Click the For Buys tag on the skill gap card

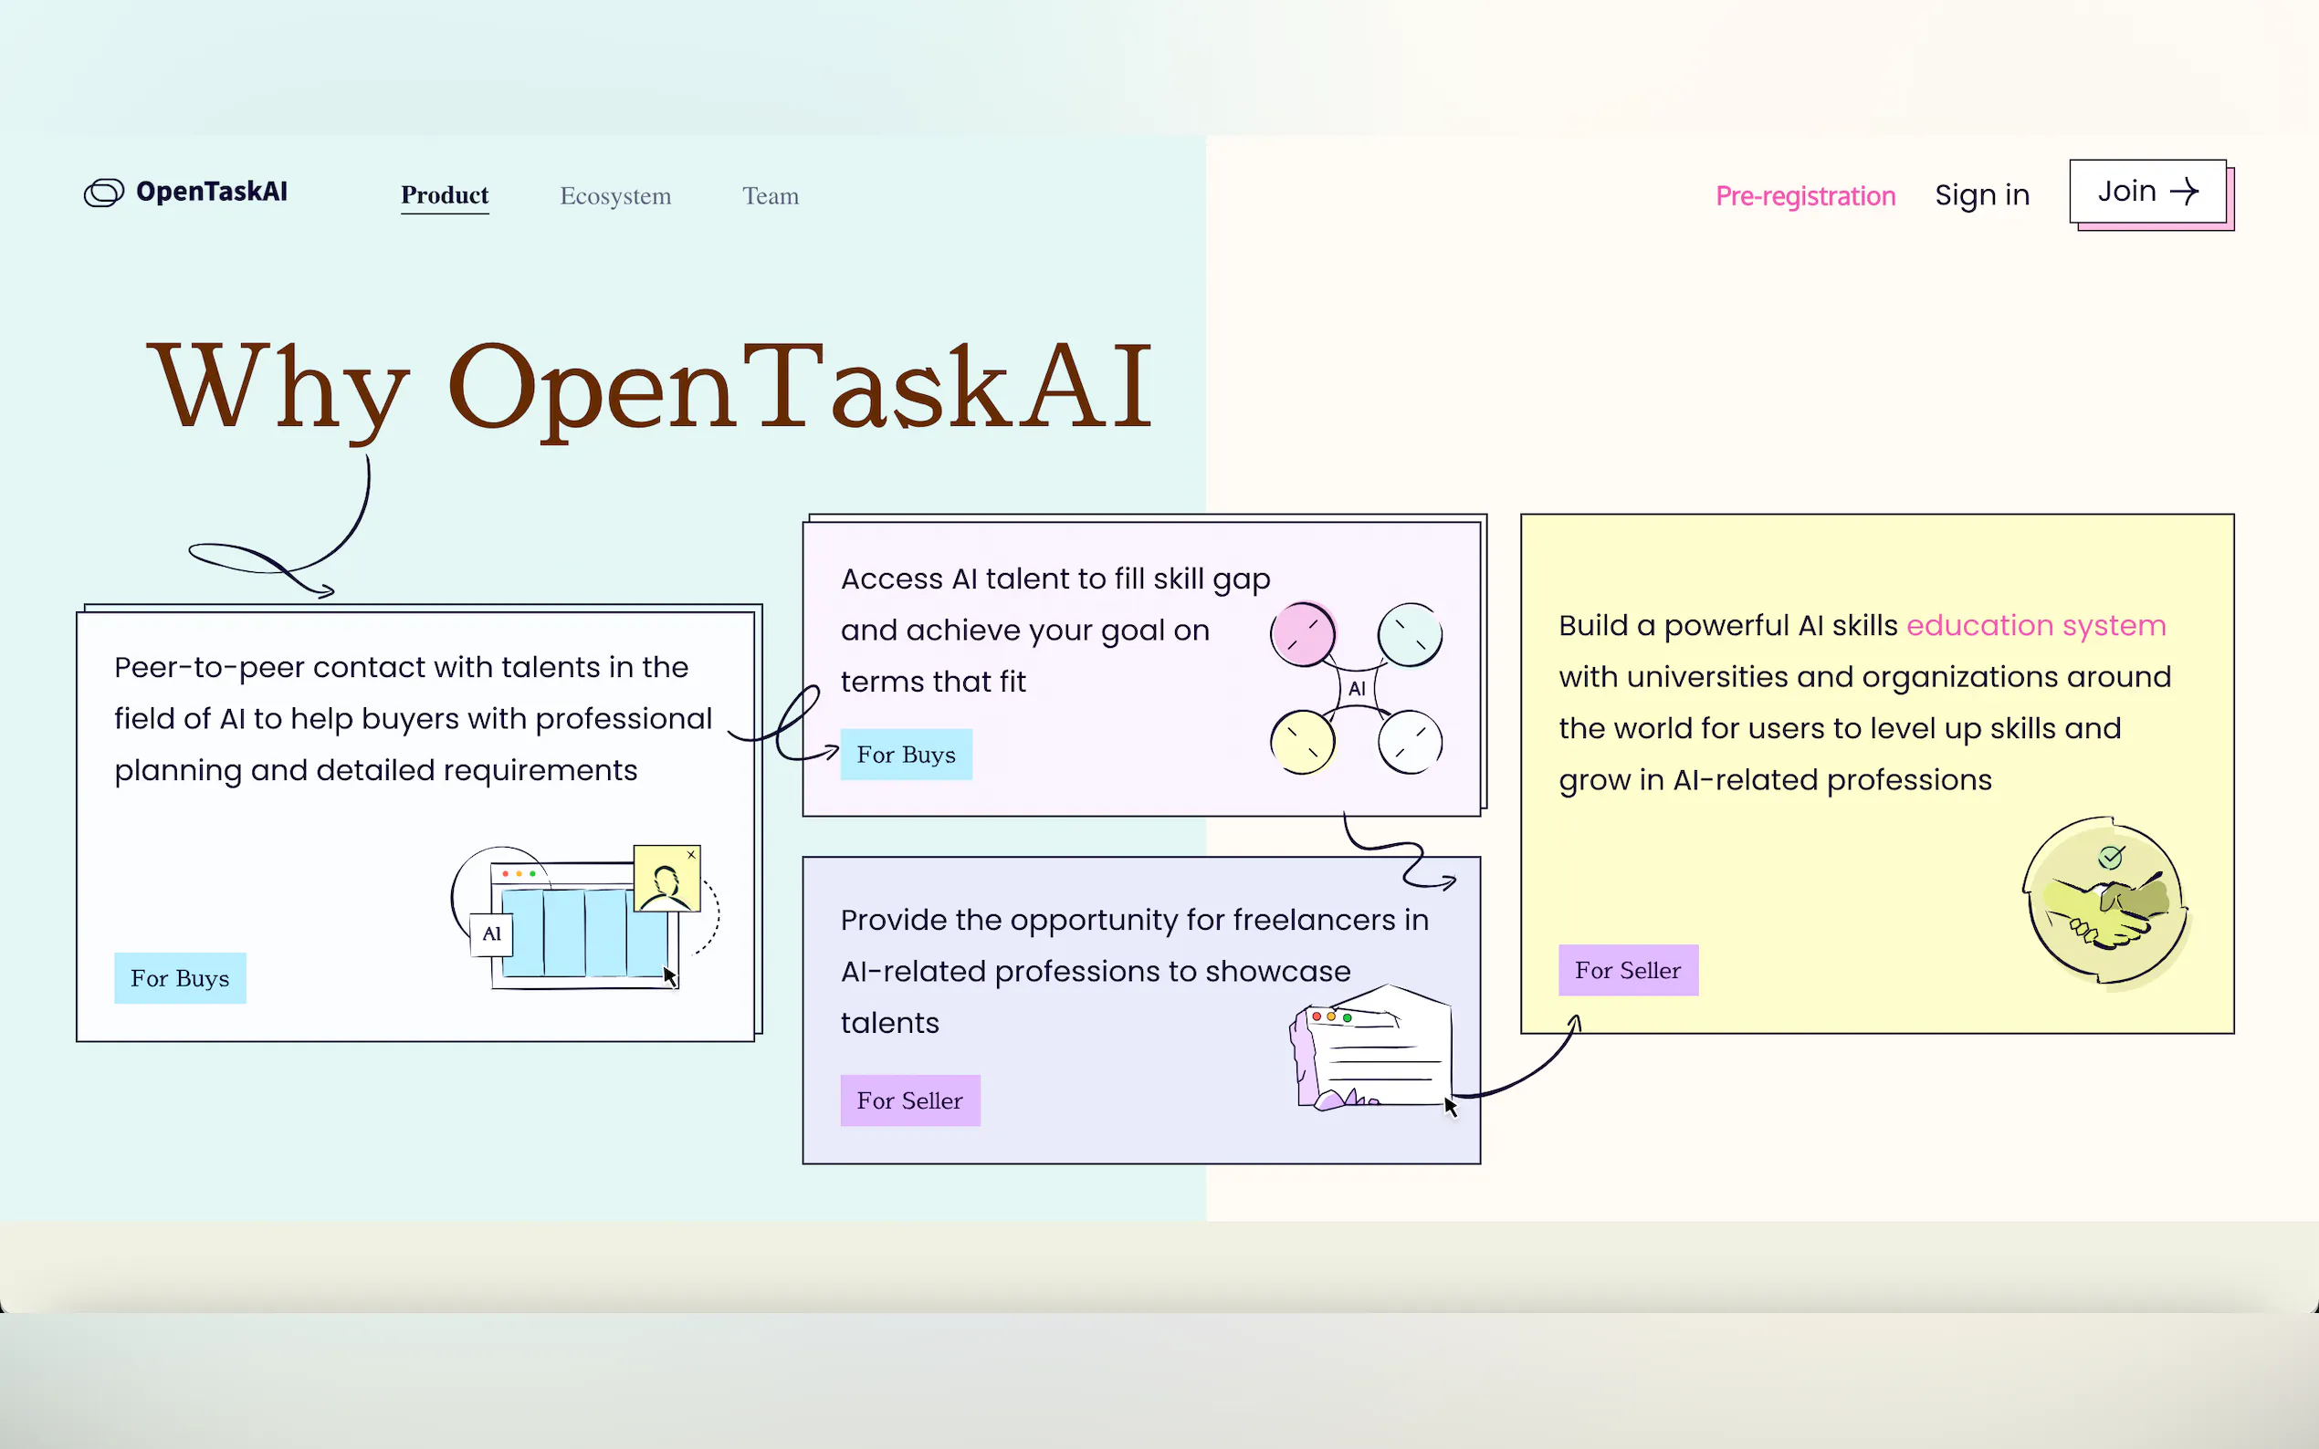click(905, 755)
